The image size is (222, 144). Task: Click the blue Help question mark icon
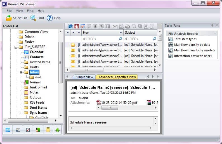coord(50,18)
